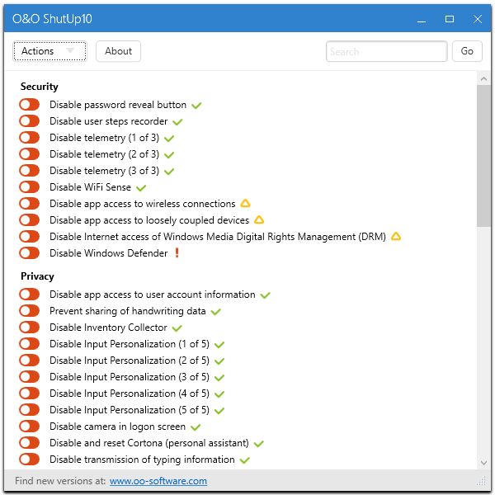Toggle transmission of typing information switch
This screenshot has height=495, width=495.
point(30,459)
